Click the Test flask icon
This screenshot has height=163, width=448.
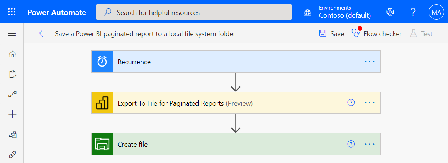point(413,33)
